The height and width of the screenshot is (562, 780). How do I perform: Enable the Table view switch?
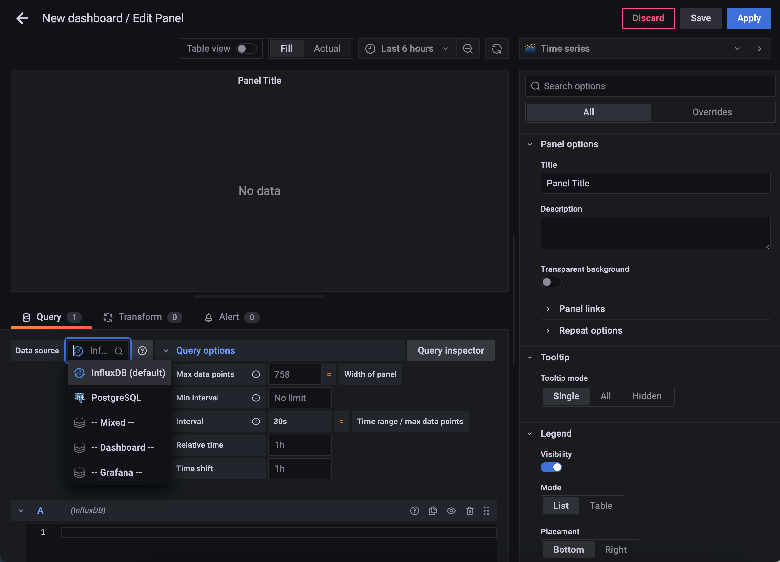tap(246, 49)
